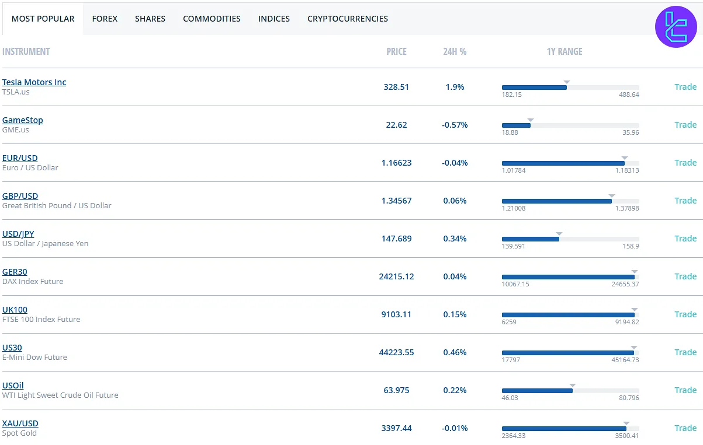Viewport: 703px width, 445px height.
Task: Click the 24H % column header
Action: 455,51
